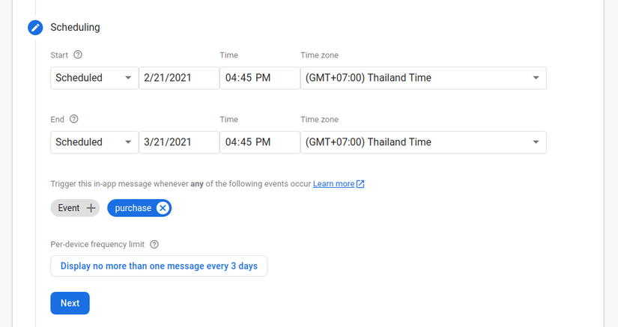Click the End time input 04:45 PM
618x327 pixels.
click(259, 142)
